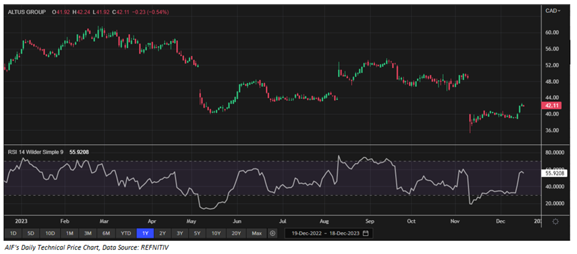Select the 5Y time range
This screenshot has height=254, width=577.
coord(197,233)
